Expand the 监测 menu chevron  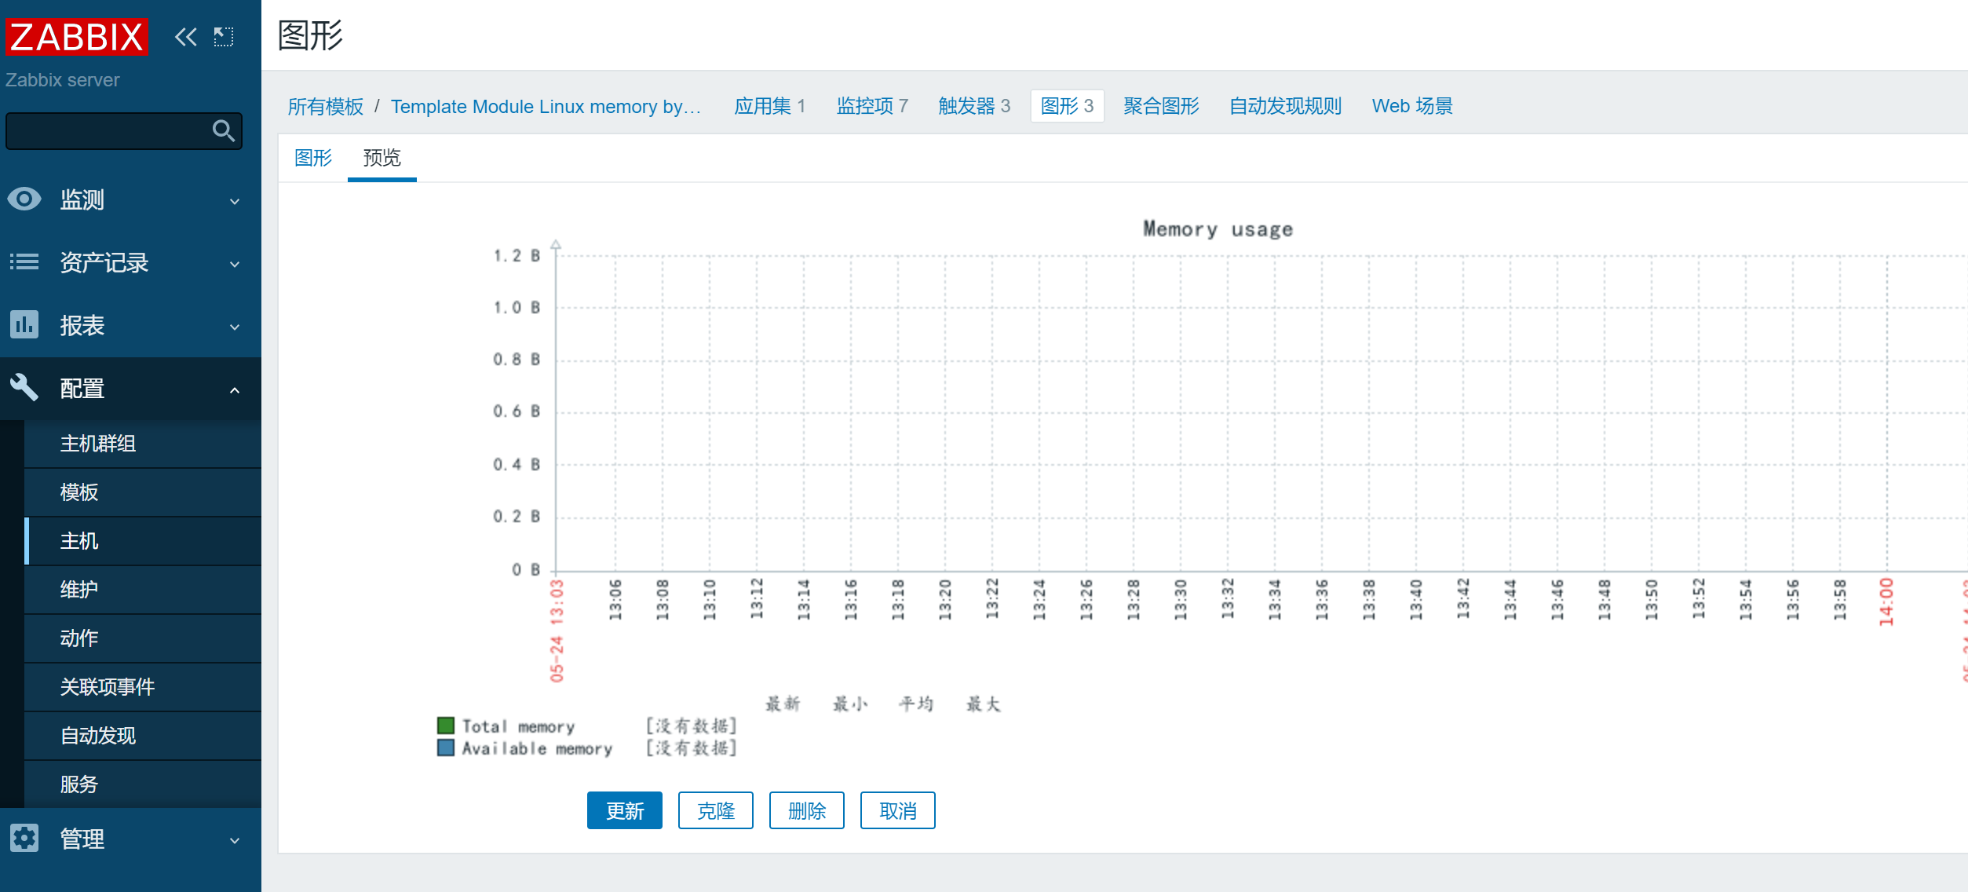pyautogui.click(x=235, y=201)
